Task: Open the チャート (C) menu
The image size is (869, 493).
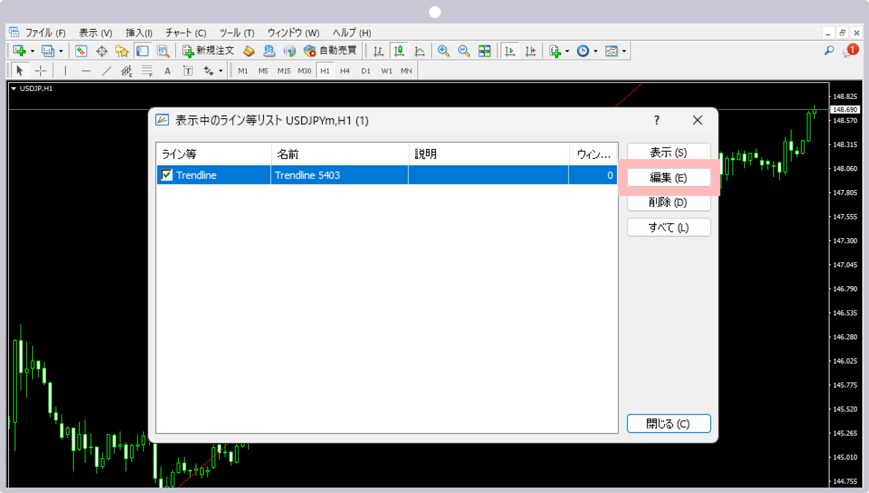Action: [186, 33]
